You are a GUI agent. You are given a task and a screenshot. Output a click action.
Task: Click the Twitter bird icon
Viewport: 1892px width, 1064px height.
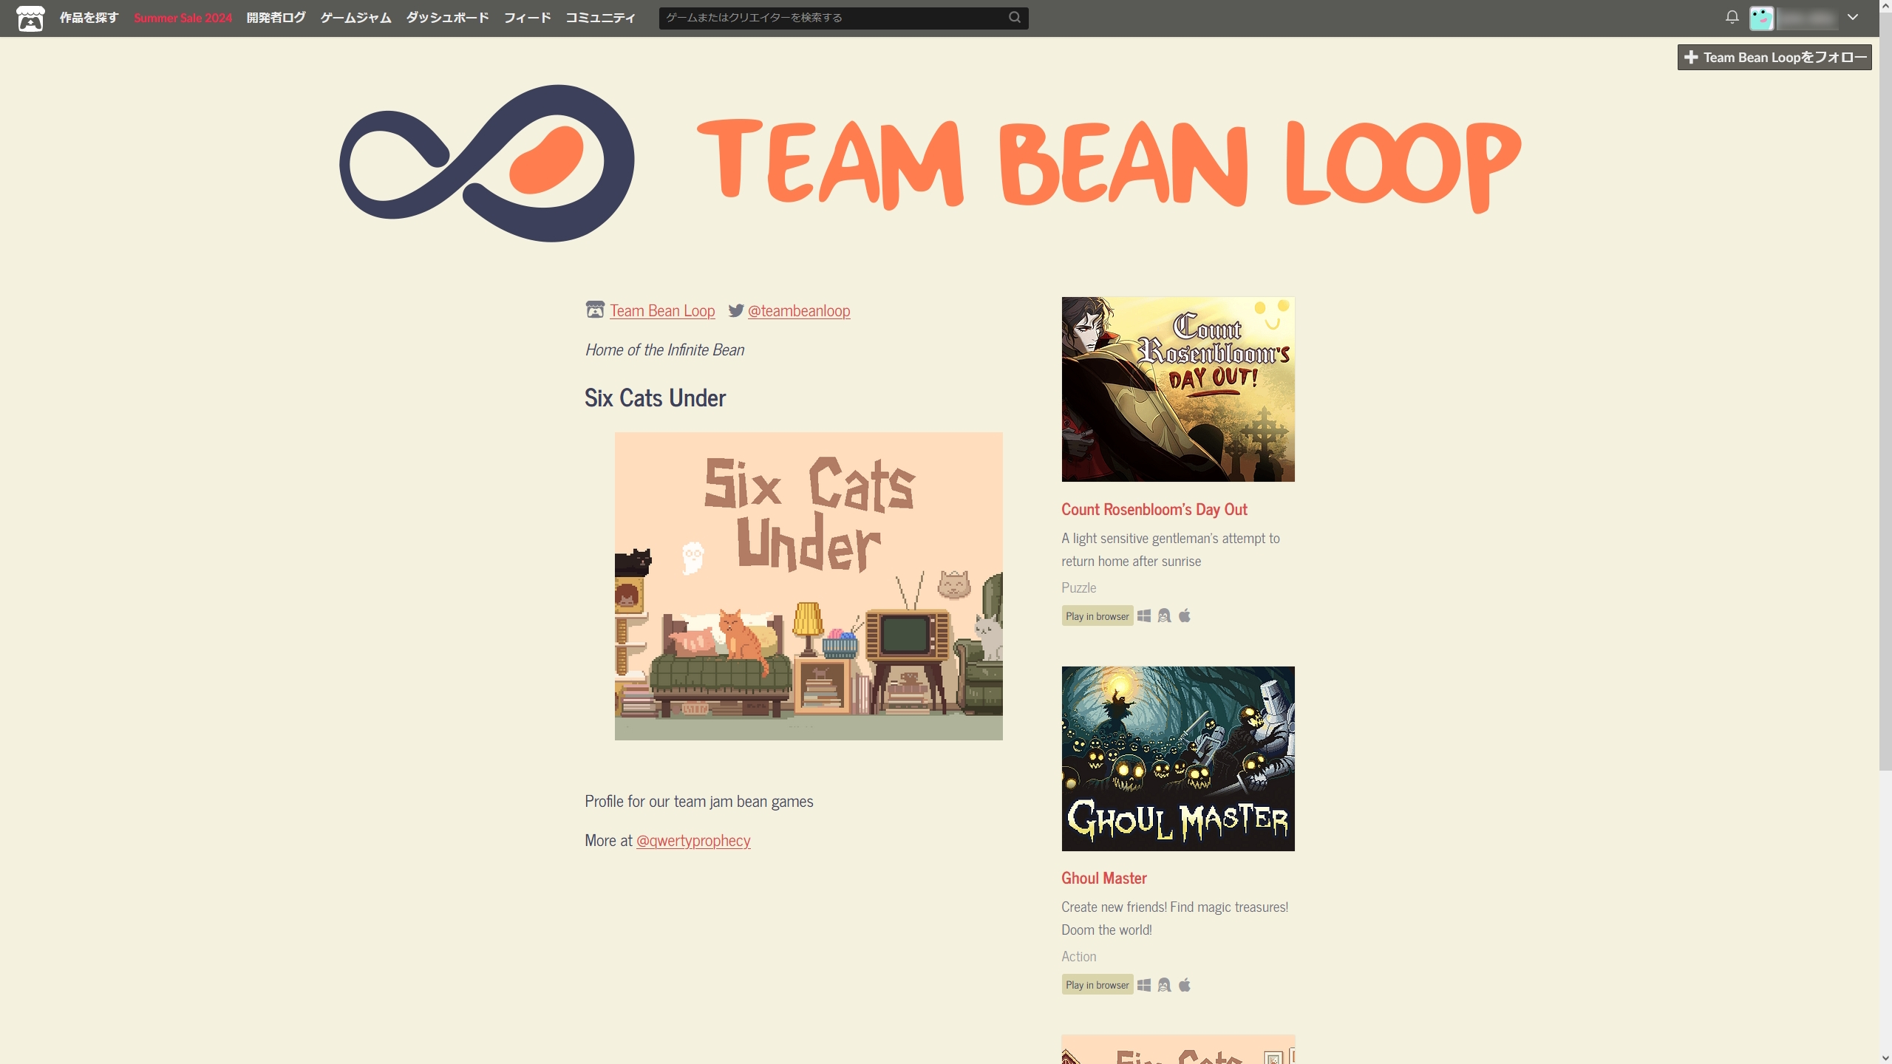click(x=736, y=310)
